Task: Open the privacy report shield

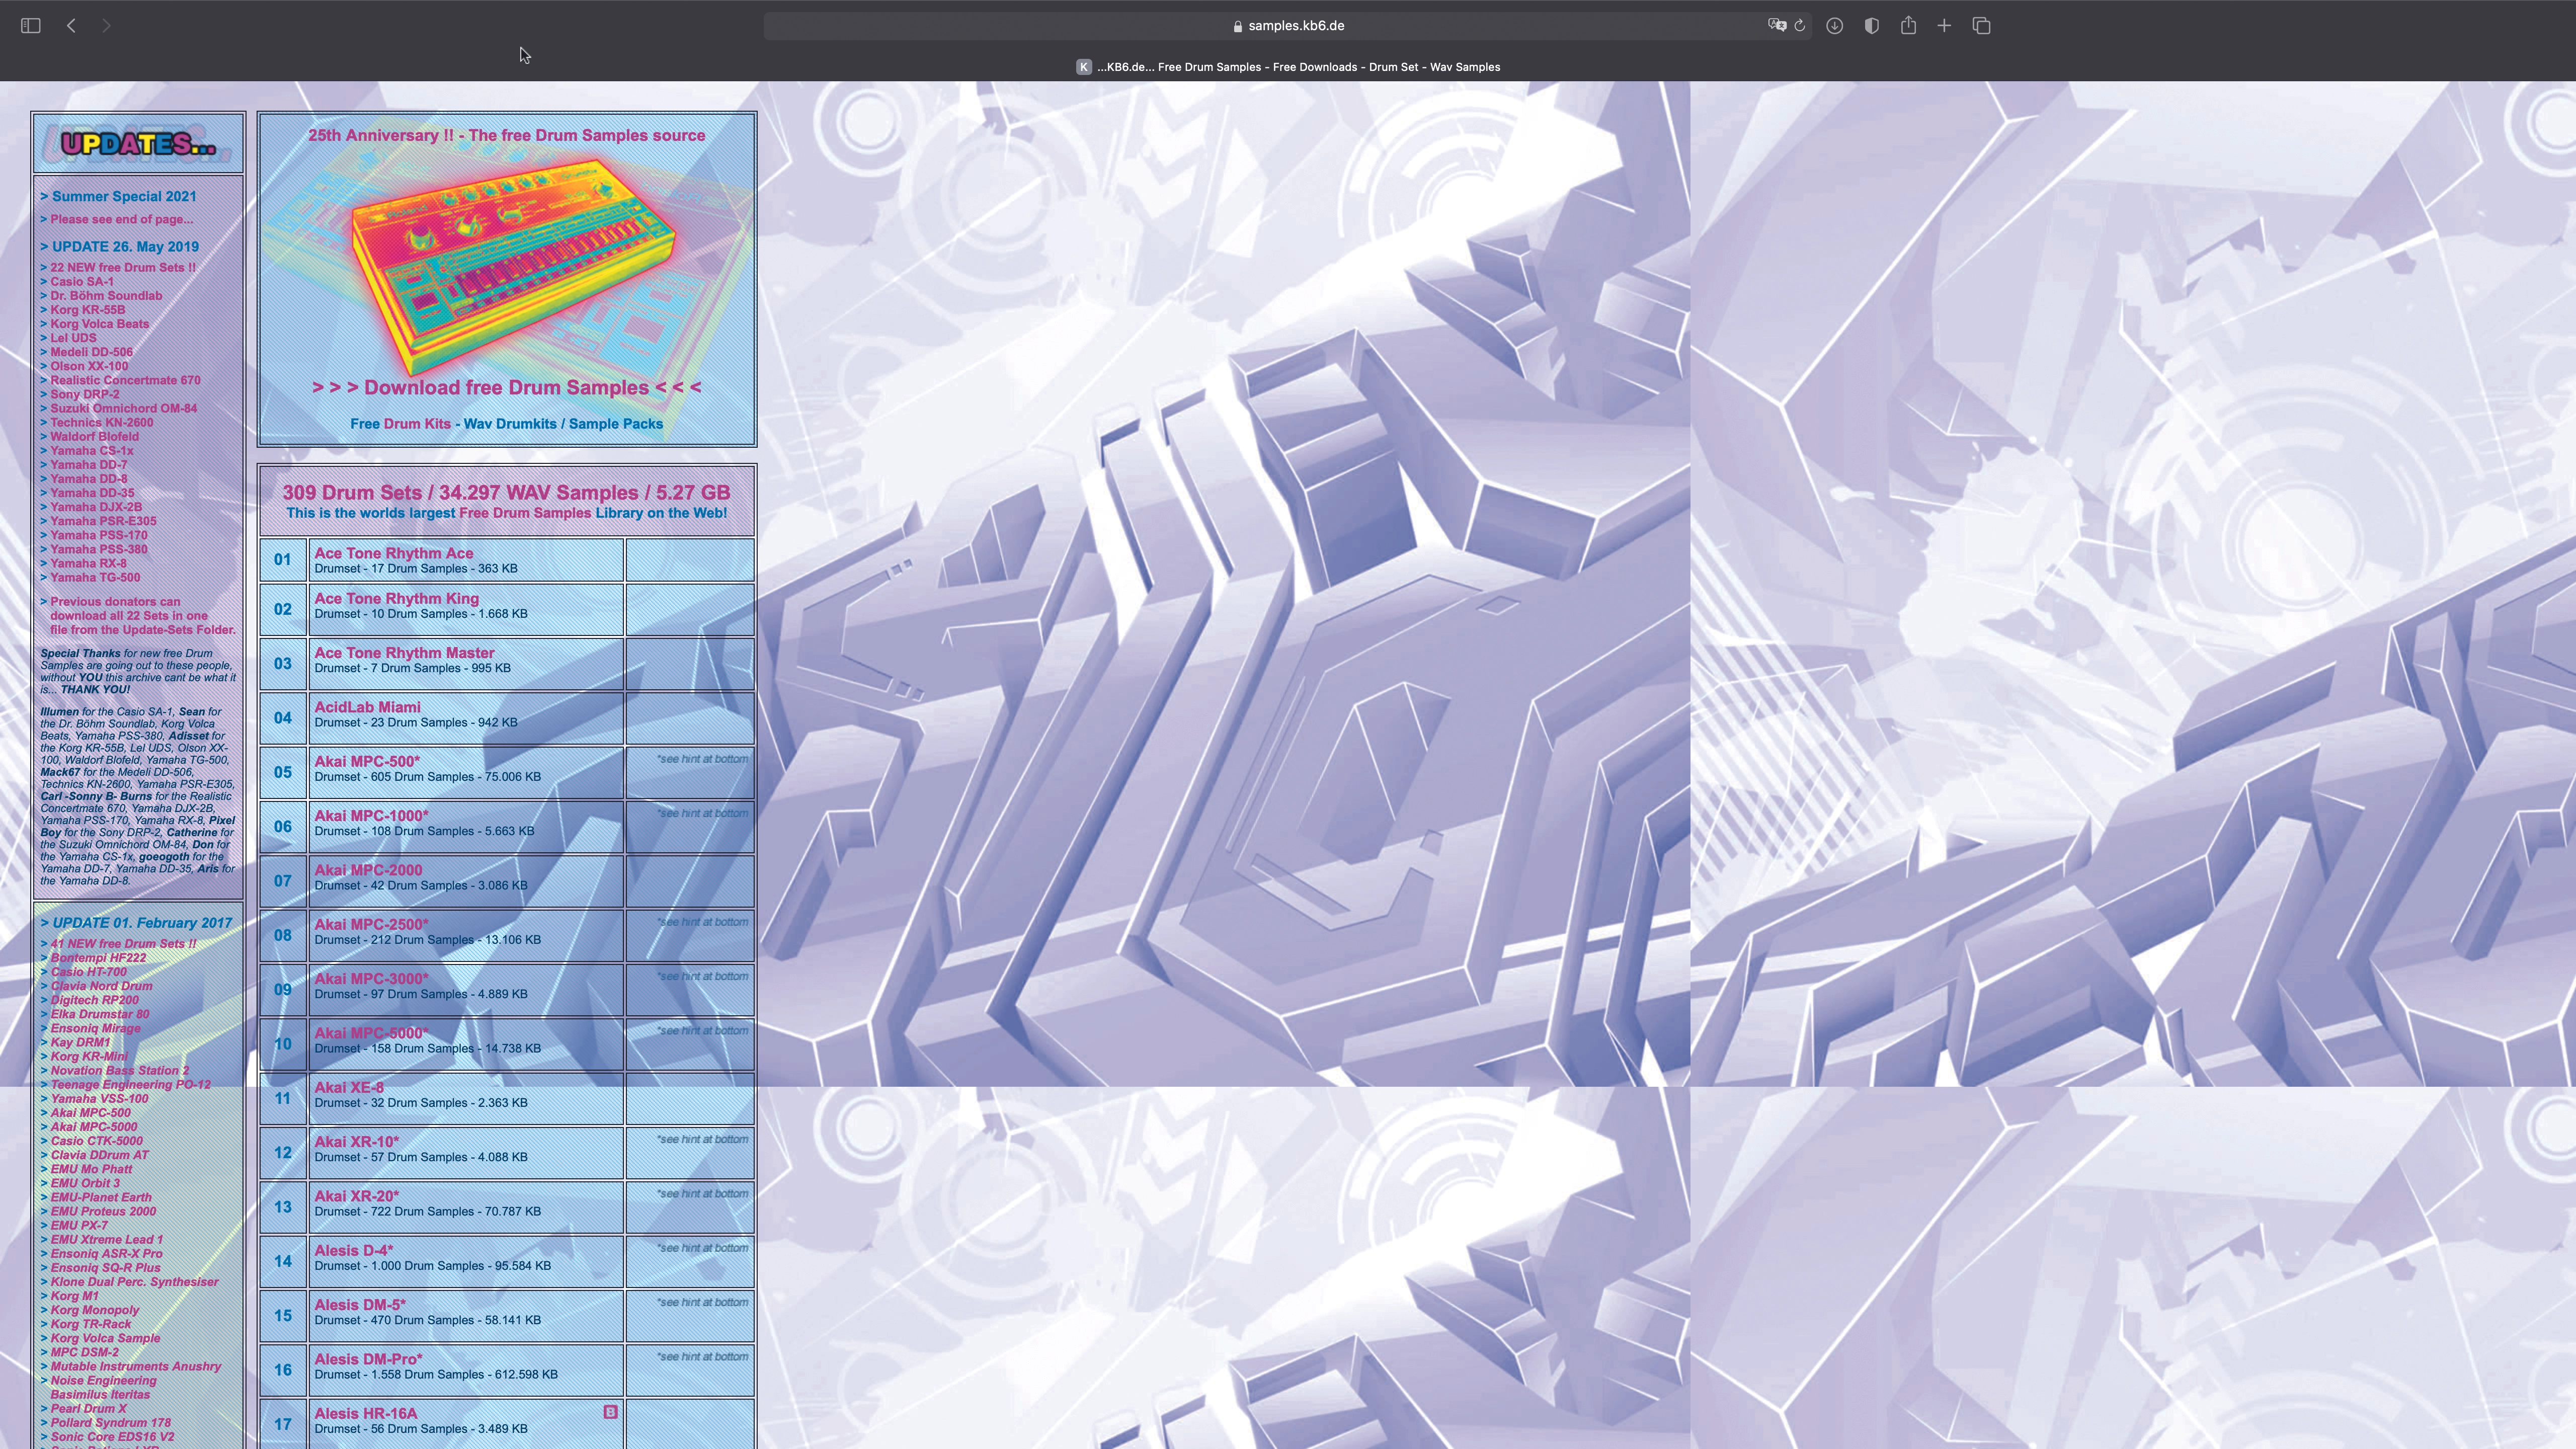Action: pos(1871,26)
